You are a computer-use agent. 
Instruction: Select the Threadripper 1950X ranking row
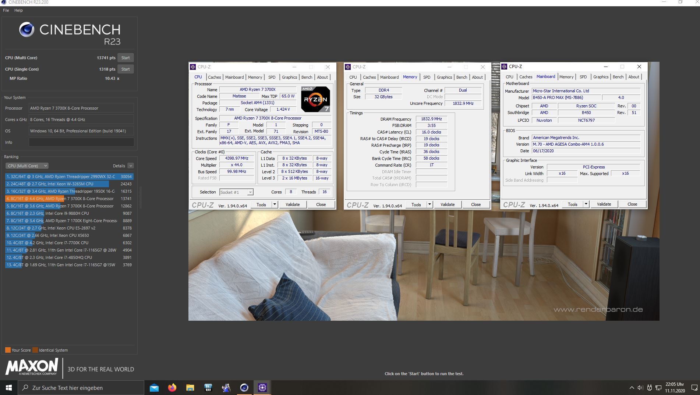coord(69,191)
